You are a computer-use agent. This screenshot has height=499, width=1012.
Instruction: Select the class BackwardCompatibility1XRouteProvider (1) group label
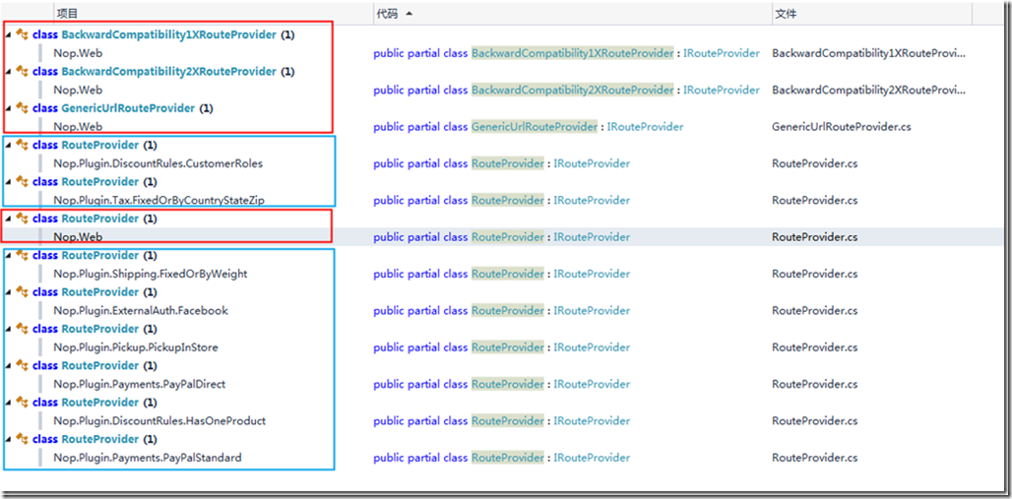(163, 34)
